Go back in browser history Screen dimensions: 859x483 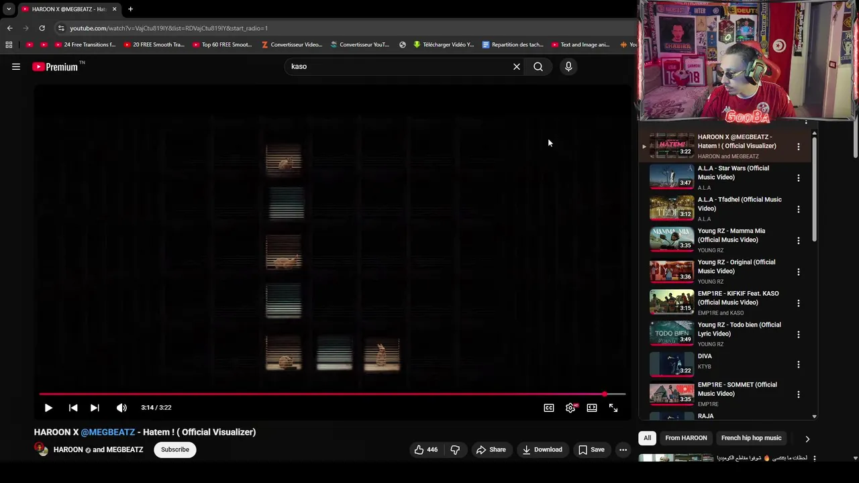click(9, 28)
